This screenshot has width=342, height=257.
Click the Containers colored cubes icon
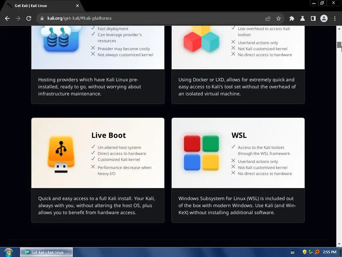201,39
